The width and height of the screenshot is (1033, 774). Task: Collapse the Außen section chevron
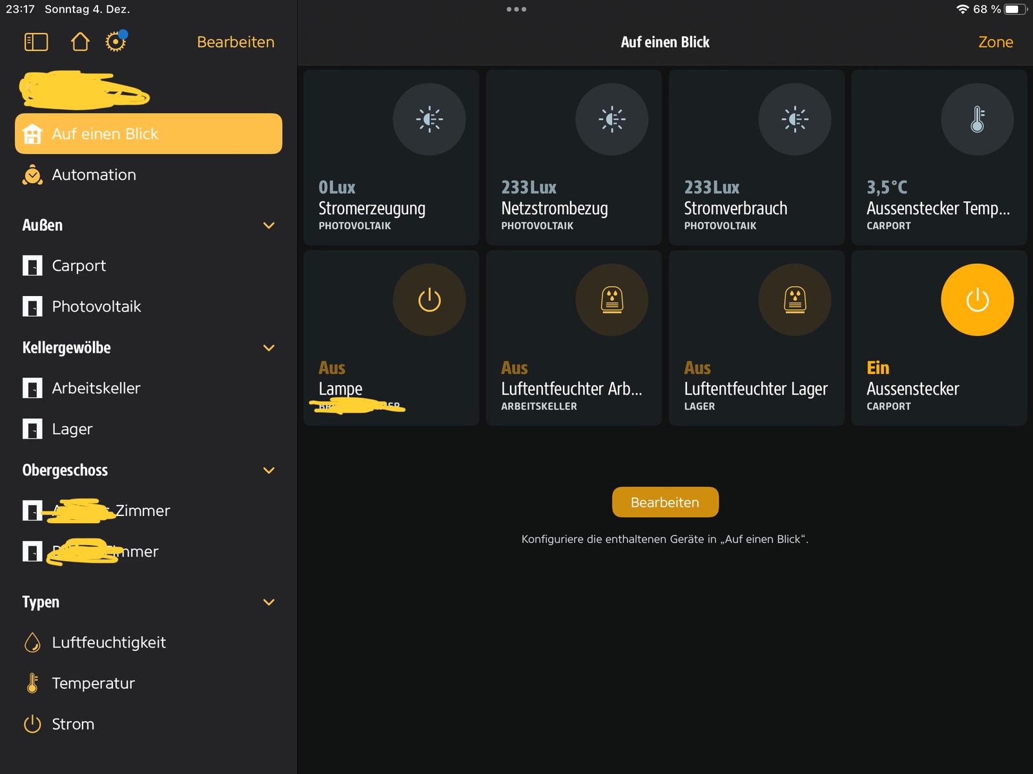pos(269,225)
